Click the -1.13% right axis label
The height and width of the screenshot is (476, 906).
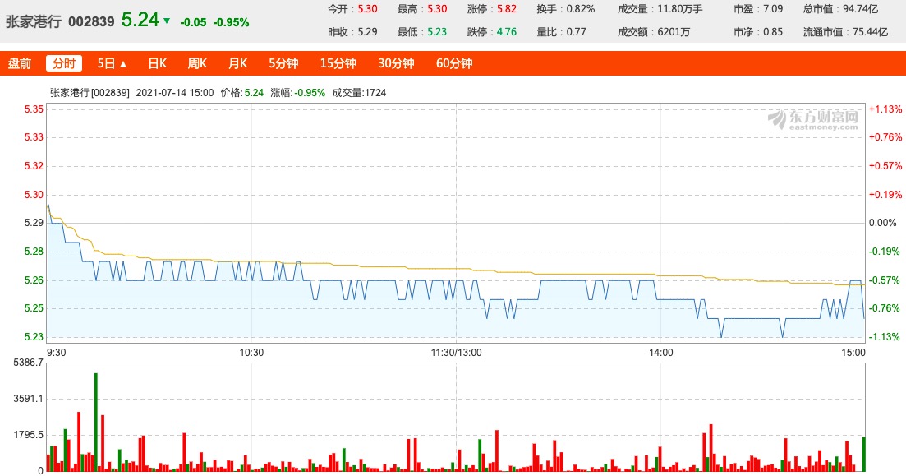(x=885, y=336)
